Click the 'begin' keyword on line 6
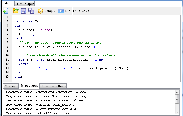Screen dimensions: 183x116 tap(20, 38)
